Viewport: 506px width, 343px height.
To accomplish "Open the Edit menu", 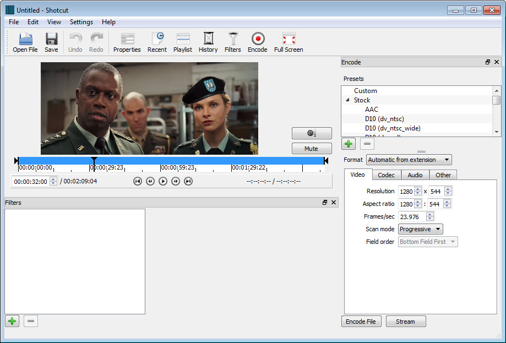I will point(33,22).
